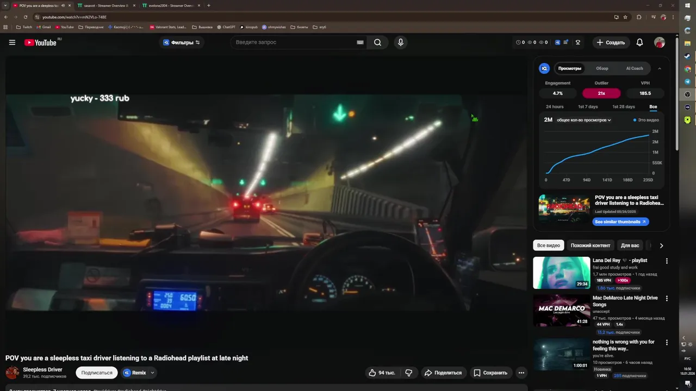Select the Все time range

point(653,107)
